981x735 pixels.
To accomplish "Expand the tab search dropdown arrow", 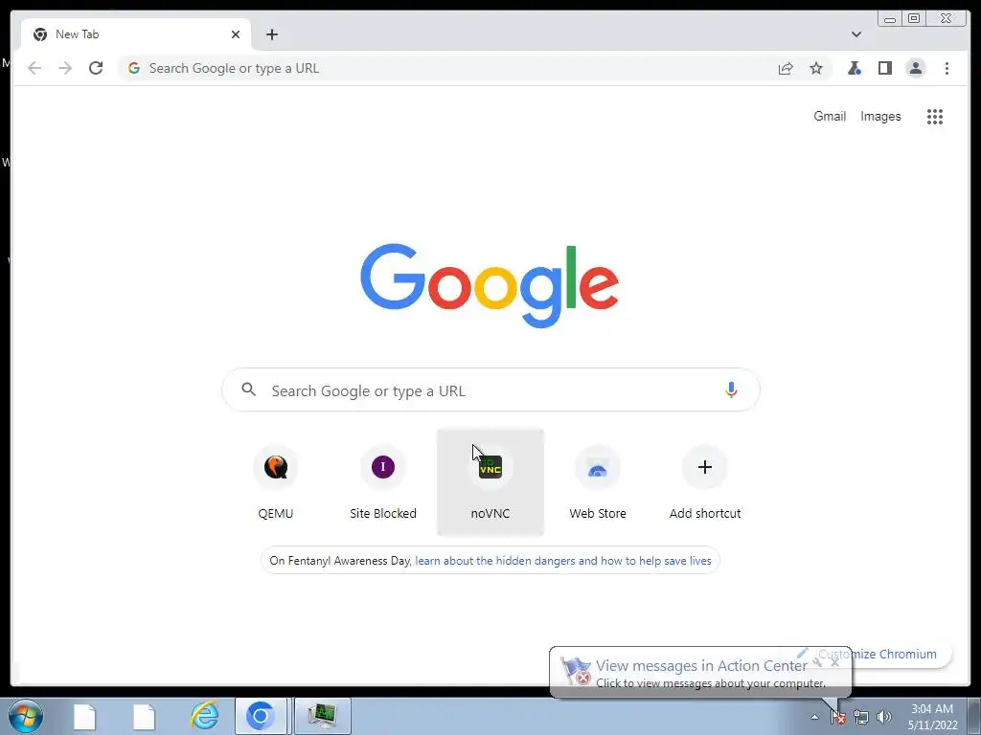I will 856,34.
